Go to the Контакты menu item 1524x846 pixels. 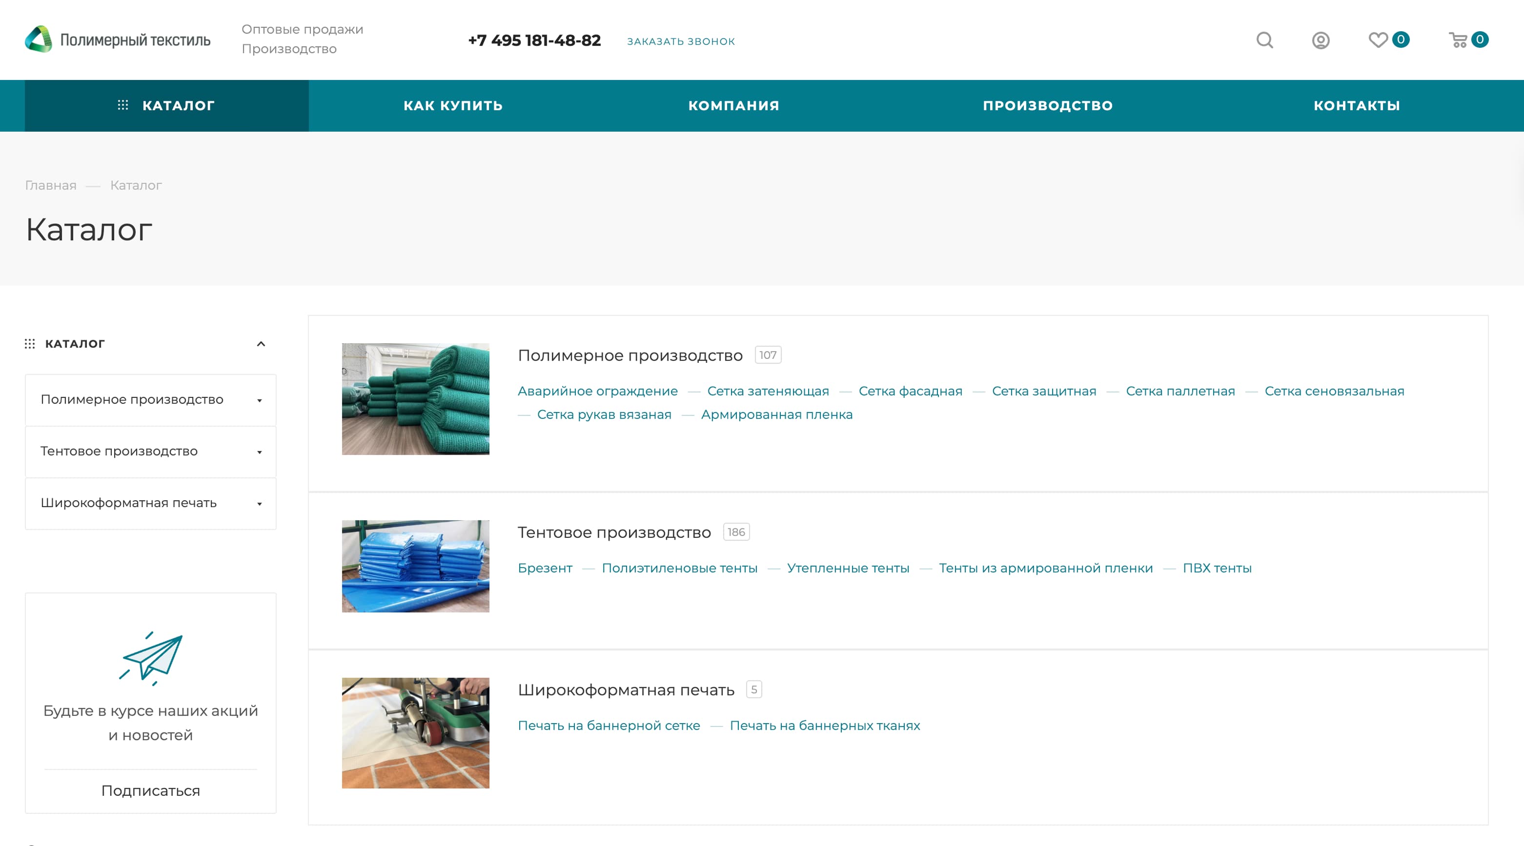point(1357,105)
